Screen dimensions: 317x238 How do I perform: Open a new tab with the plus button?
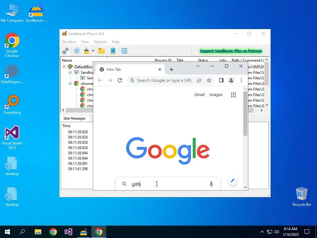coord(172,69)
